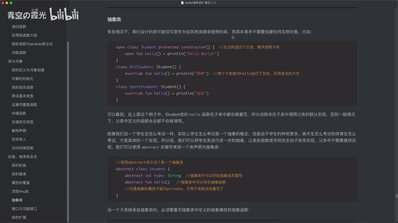Click the window title Kotlin程序设计 笔记 (二)
Screen dimensions: 398x223
click(x=201, y=3)
